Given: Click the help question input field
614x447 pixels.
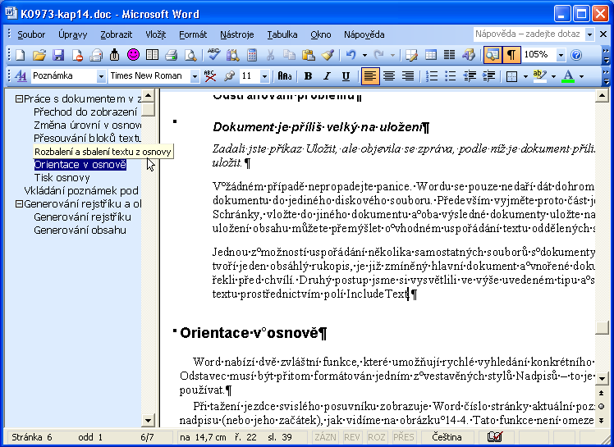Looking at the screenshot, I should pyautogui.click(x=529, y=34).
